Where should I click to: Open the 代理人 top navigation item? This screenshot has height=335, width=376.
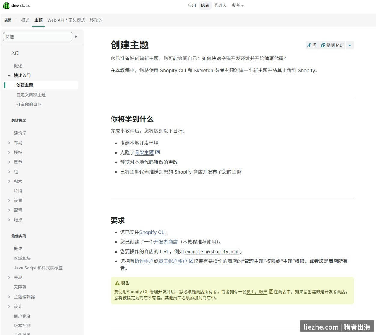220,5
